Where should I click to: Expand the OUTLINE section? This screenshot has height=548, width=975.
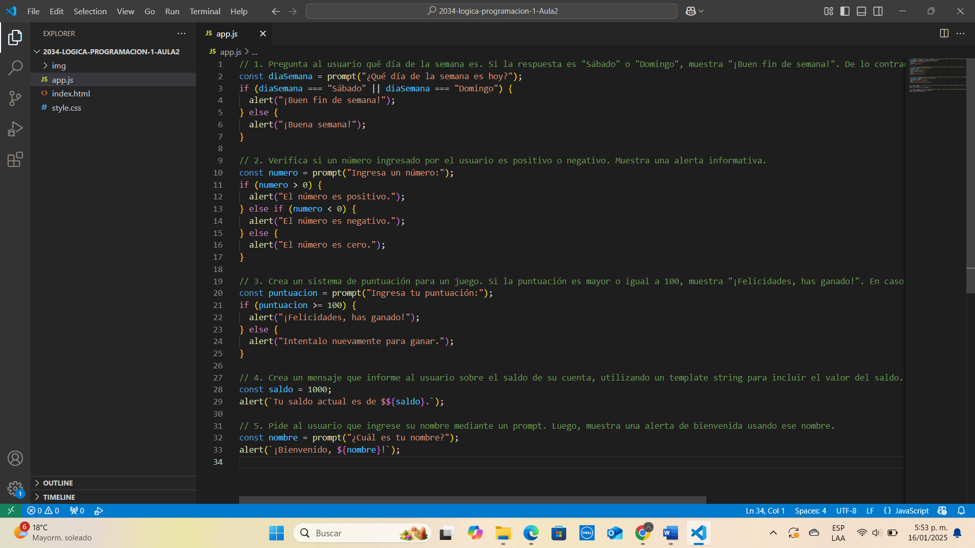(58, 483)
